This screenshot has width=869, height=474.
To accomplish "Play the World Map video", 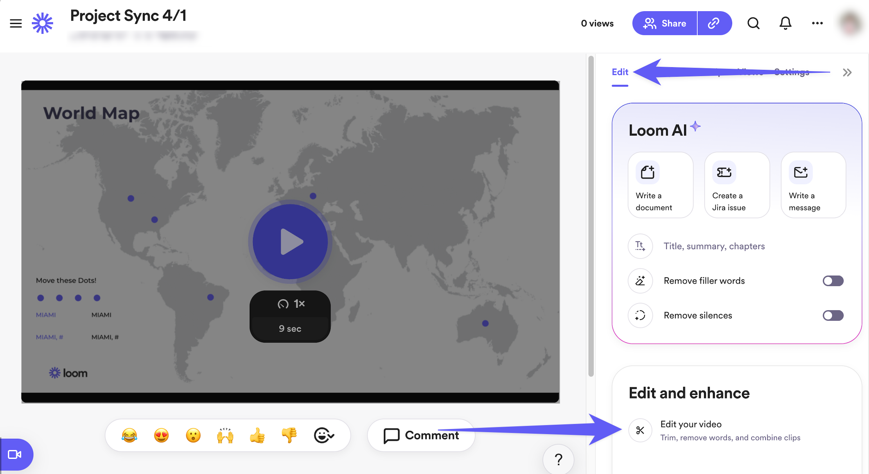I will tap(290, 242).
